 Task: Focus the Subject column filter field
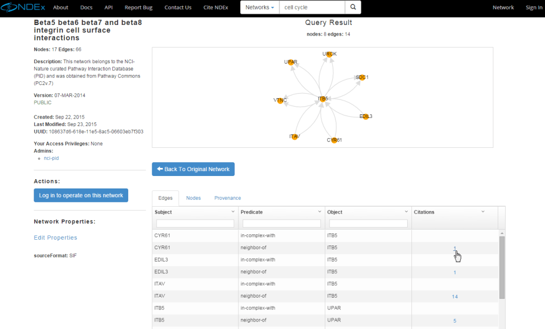(195, 224)
